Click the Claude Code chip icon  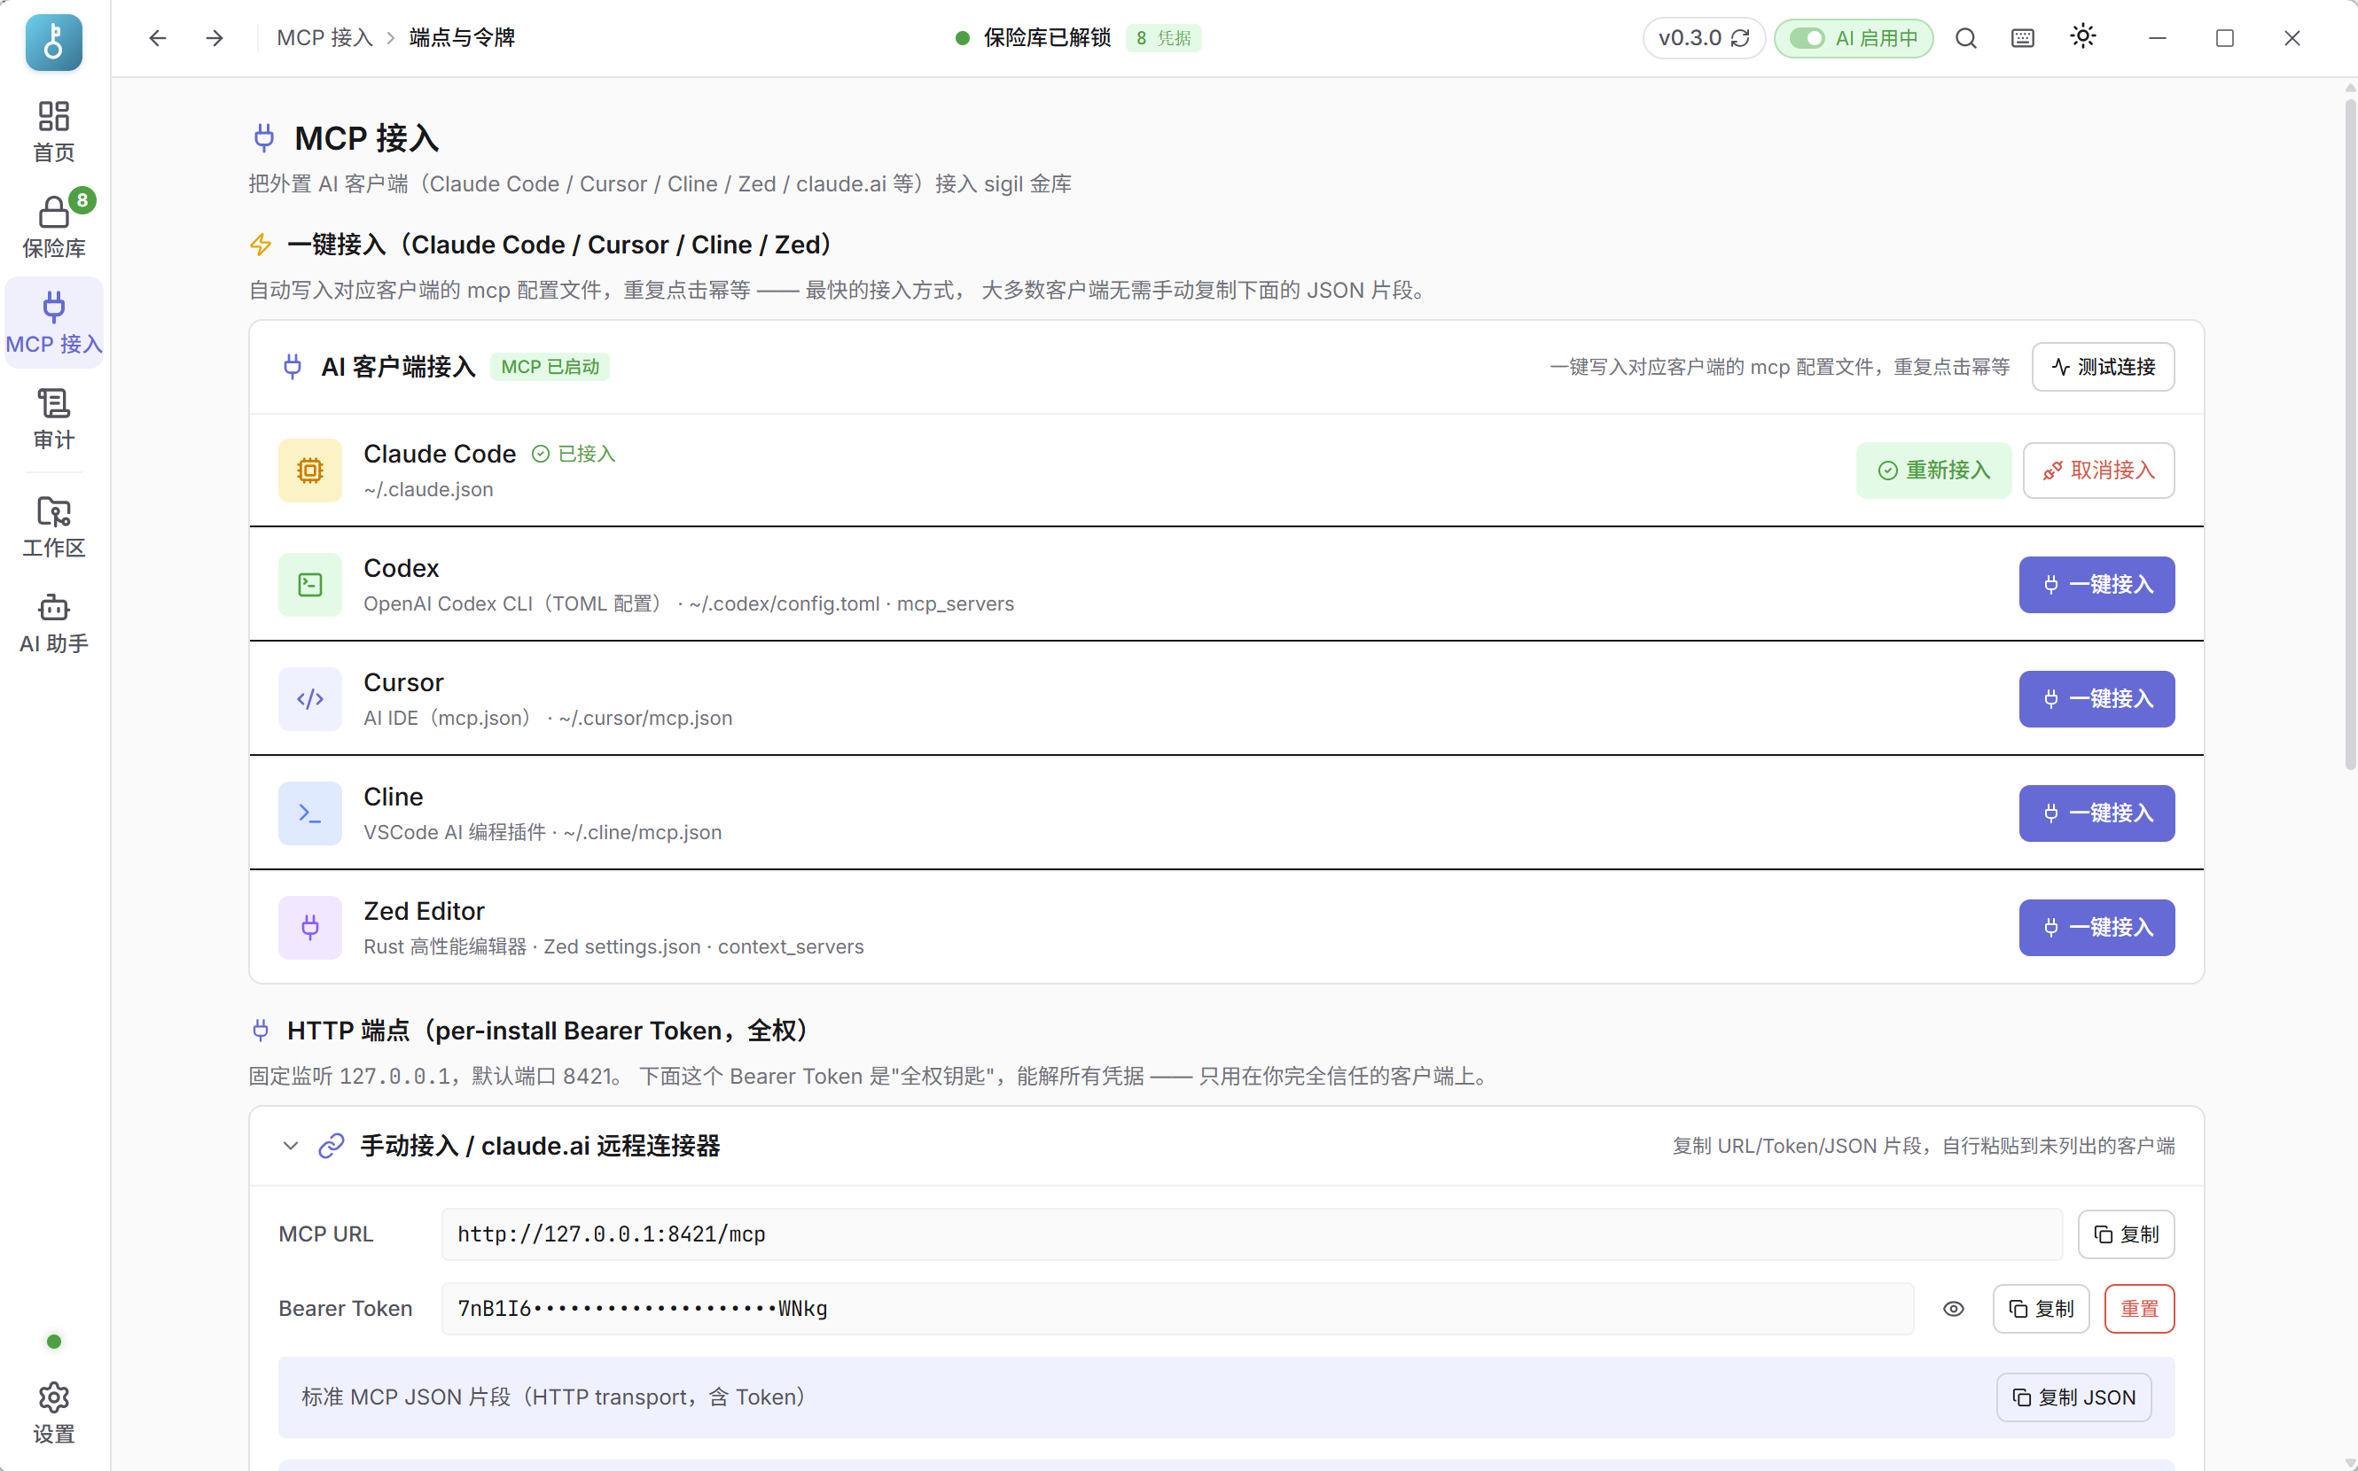pyautogui.click(x=309, y=471)
